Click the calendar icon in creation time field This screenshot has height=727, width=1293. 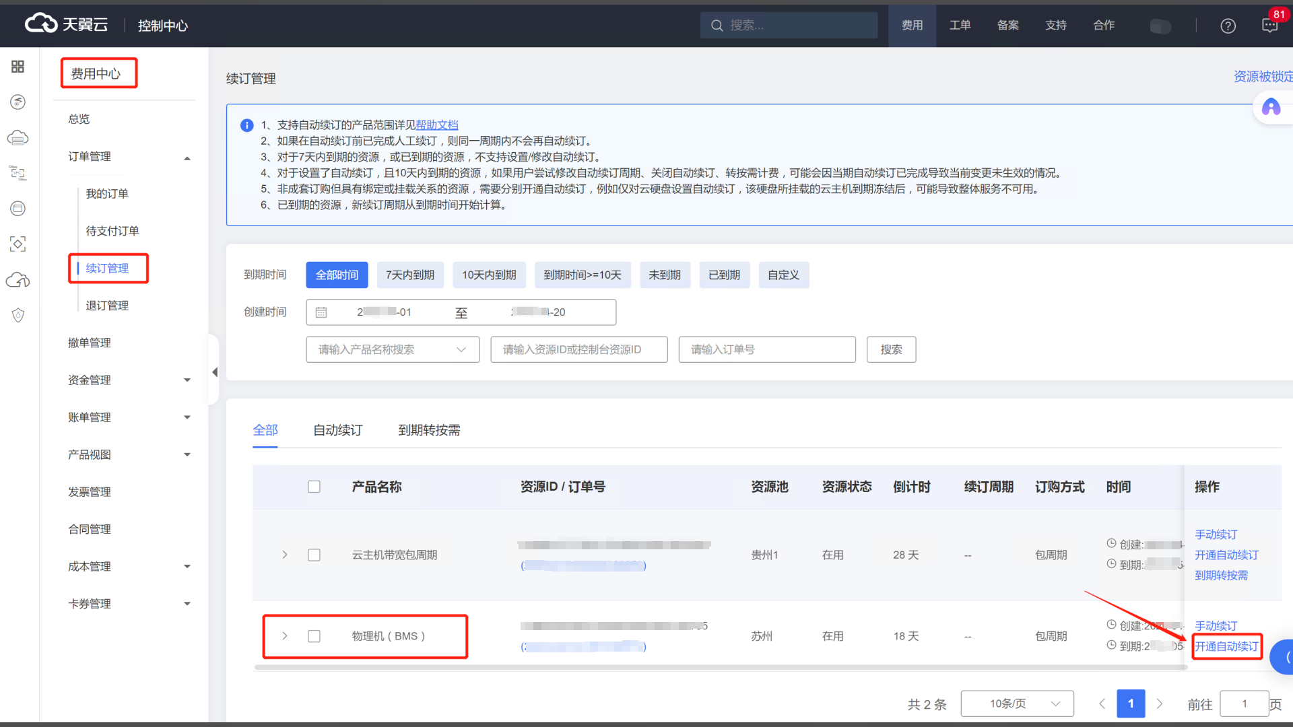321,312
